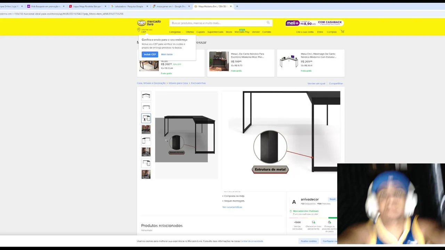This screenshot has width=445, height=250.
Task: Select the seventh product gallery thumbnail
Action: click(146, 163)
